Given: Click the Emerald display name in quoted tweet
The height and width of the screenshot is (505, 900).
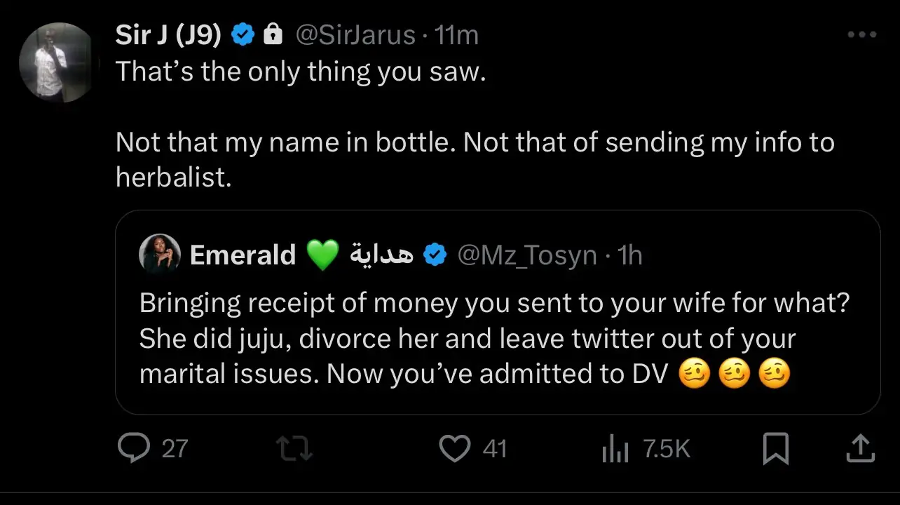Looking at the screenshot, I should coord(243,255).
